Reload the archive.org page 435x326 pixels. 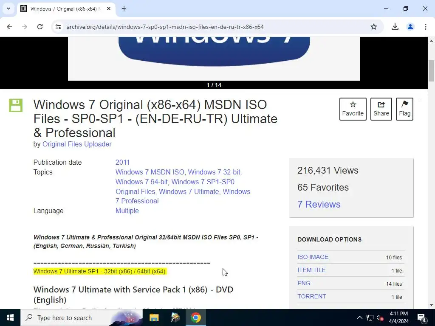(40, 27)
